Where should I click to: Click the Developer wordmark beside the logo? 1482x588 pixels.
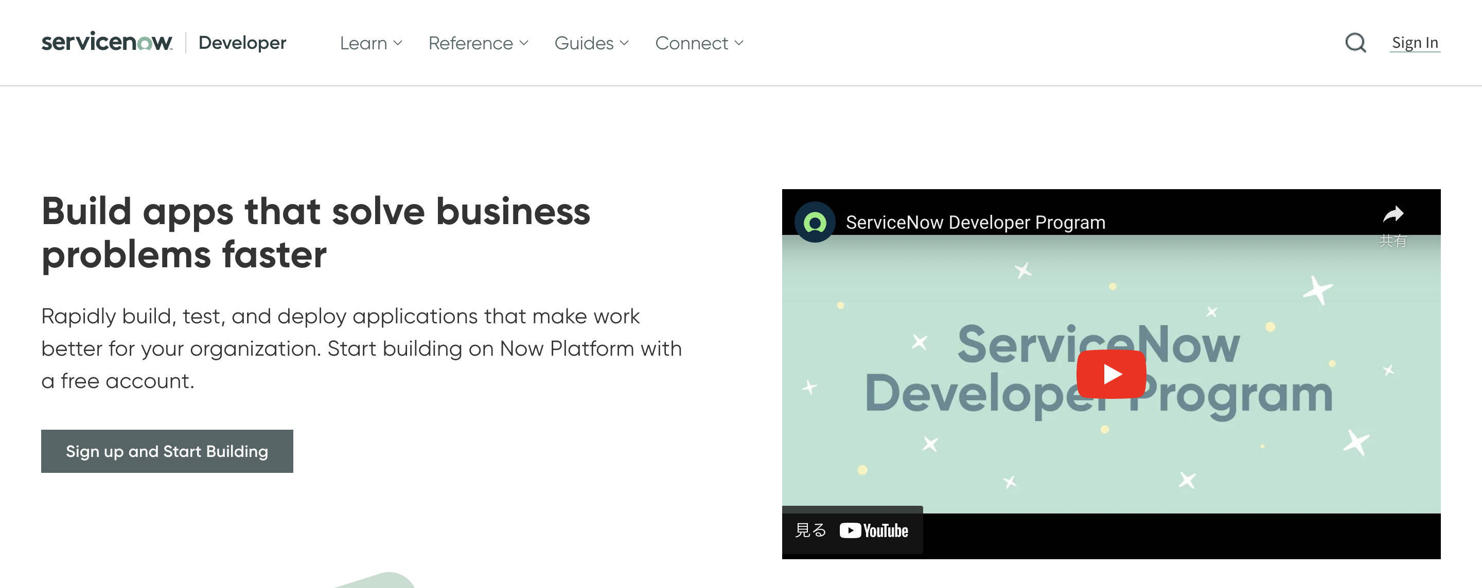[x=242, y=42]
